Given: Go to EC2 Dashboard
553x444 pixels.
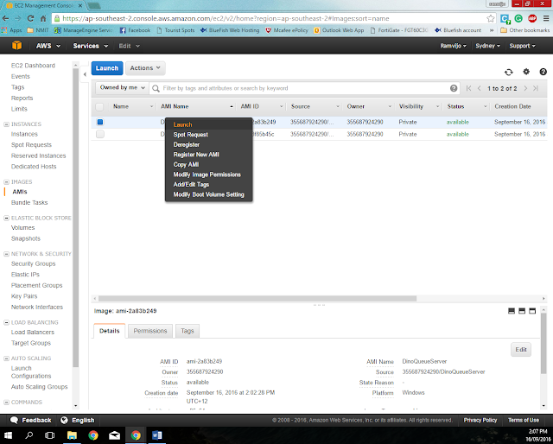Looking at the screenshot, I should (33, 66).
